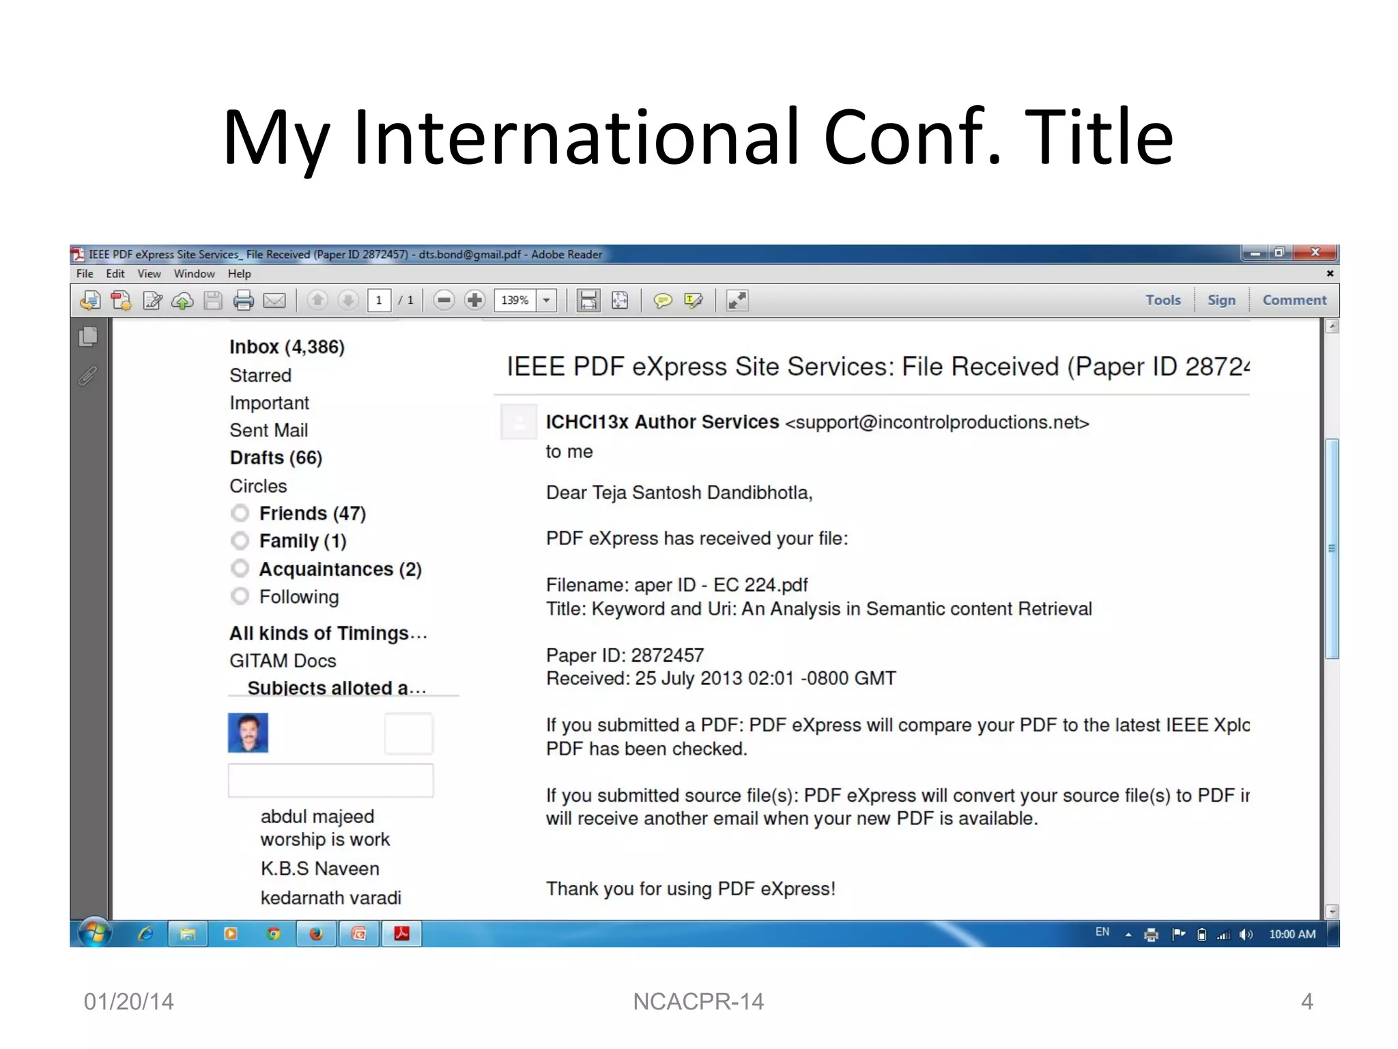Click the "Starred" text
Viewport: 1398px width, 1049px height.
[260, 375]
